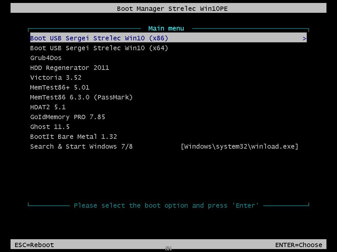The width and height of the screenshot is (337, 252).
Task: Click the submenu arrow on highlighted entry
Action: pyautogui.click(x=304, y=38)
